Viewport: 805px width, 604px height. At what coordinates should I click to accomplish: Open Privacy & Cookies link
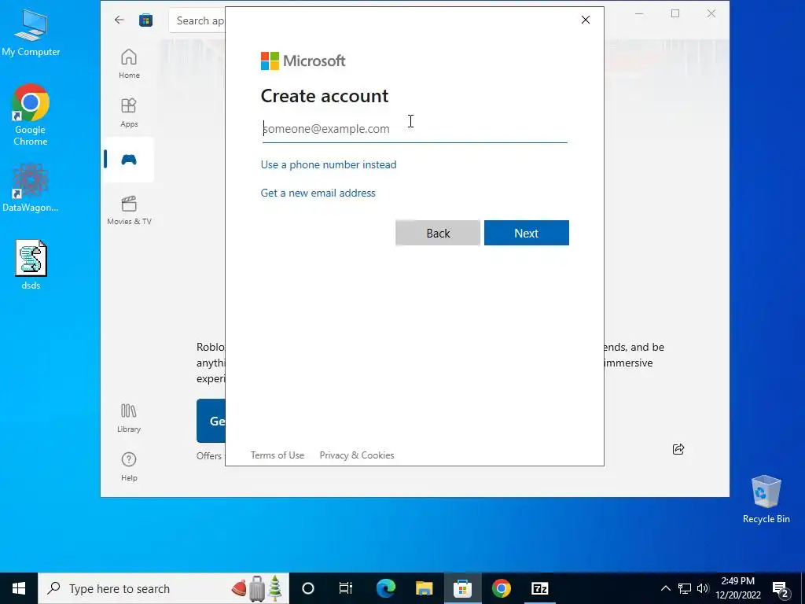[x=357, y=455]
